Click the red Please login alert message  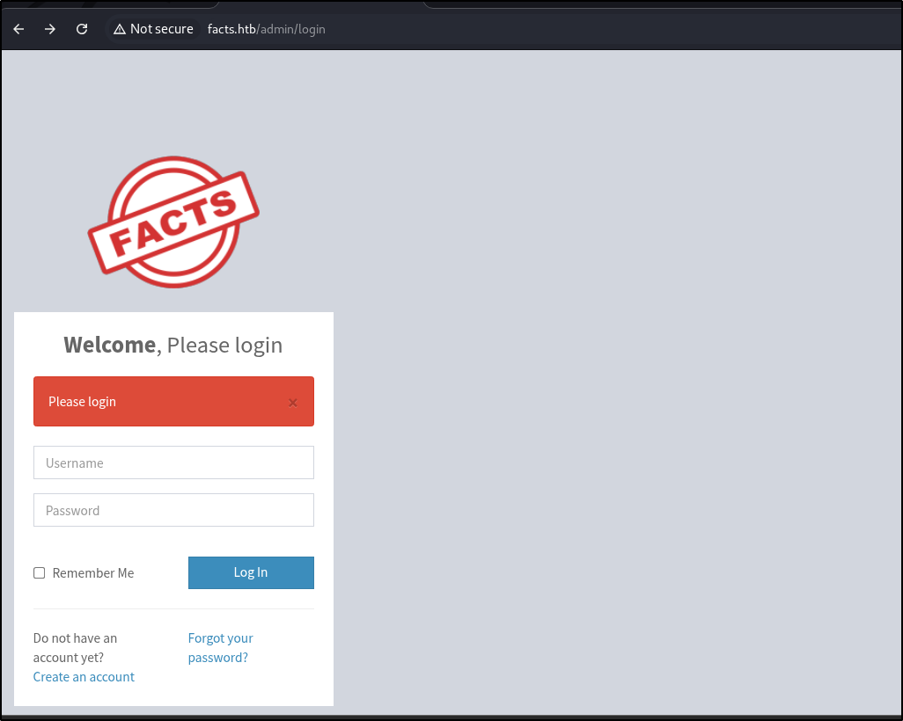(173, 402)
